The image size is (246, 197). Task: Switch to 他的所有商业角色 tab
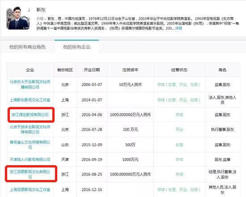[x=27, y=47]
